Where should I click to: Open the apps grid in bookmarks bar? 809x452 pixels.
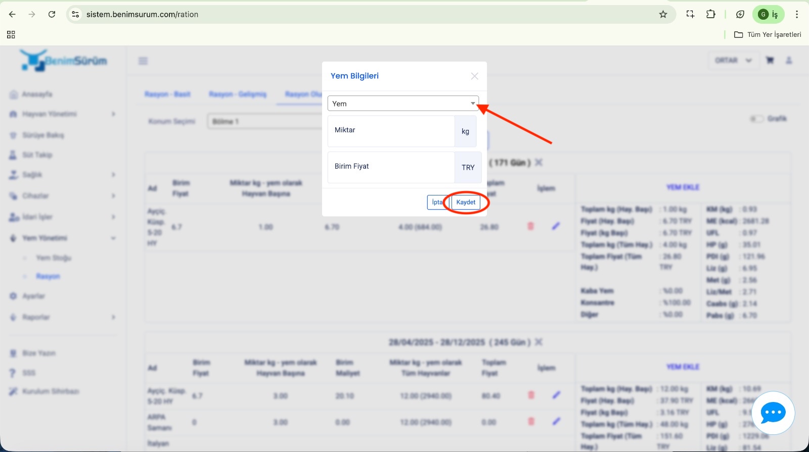tap(11, 34)
